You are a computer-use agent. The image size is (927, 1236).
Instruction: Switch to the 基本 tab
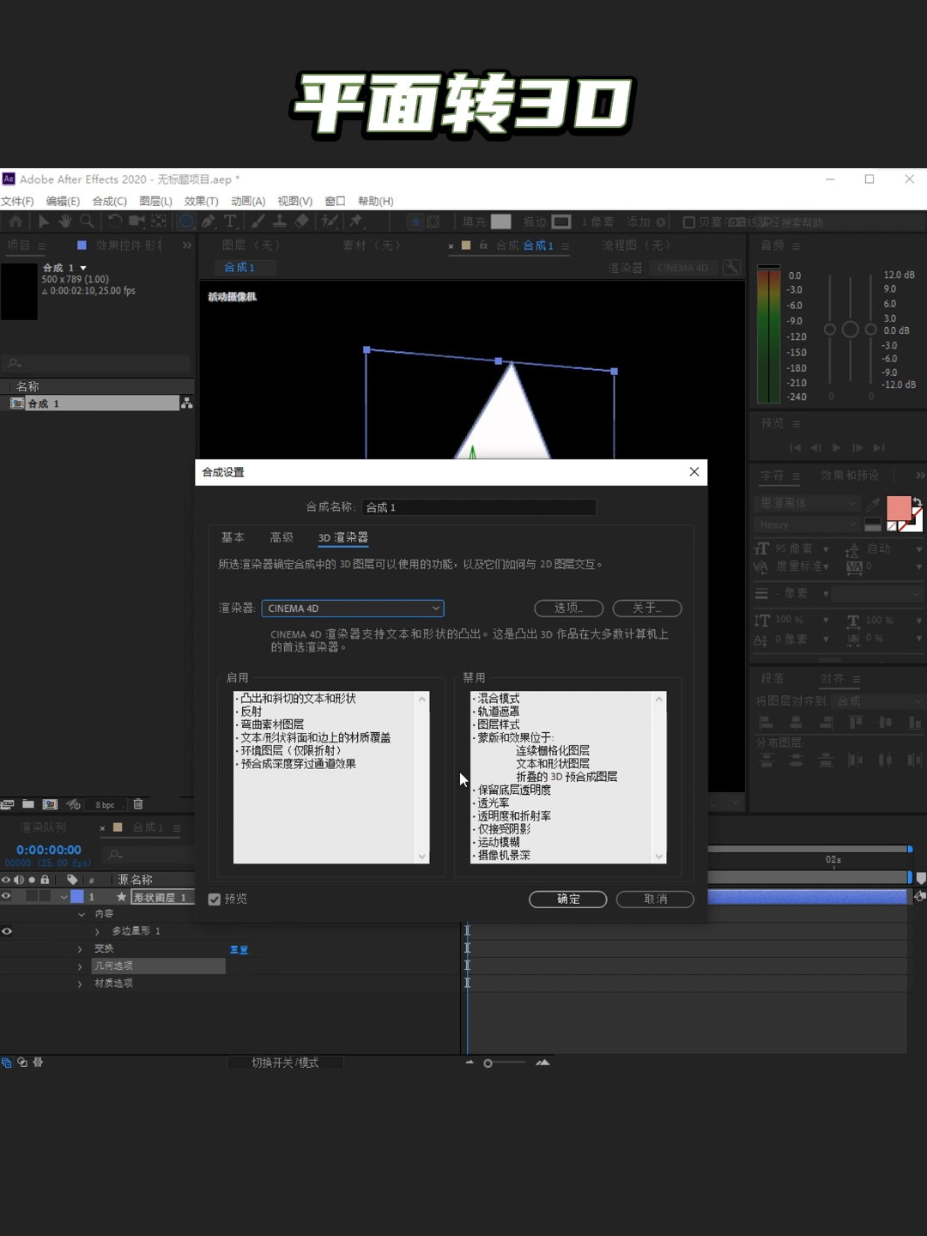click(x=233, y=537)
